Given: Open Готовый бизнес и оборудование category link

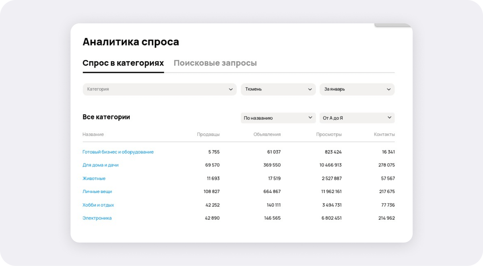Looking at the screenshot, I should coord(118,152).
